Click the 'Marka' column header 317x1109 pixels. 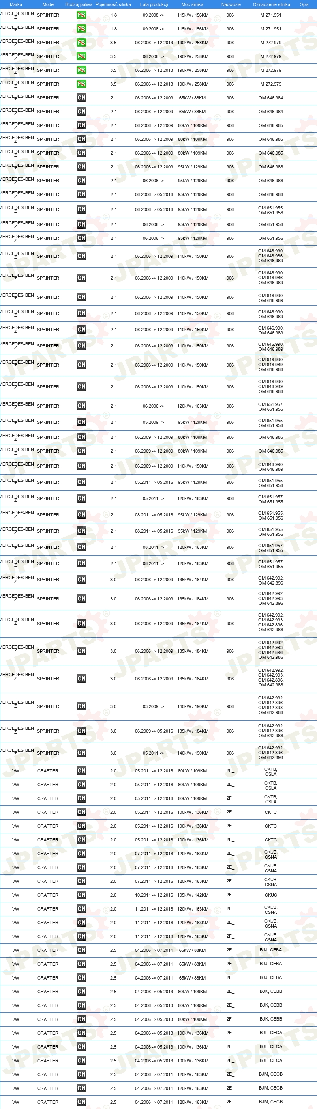click(x=16, y=4)
